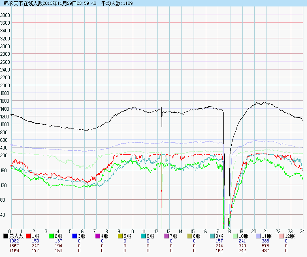The image size is (307, 257).
Task: Click the 2000 label on the Y axis
Action: coord(5,85)
